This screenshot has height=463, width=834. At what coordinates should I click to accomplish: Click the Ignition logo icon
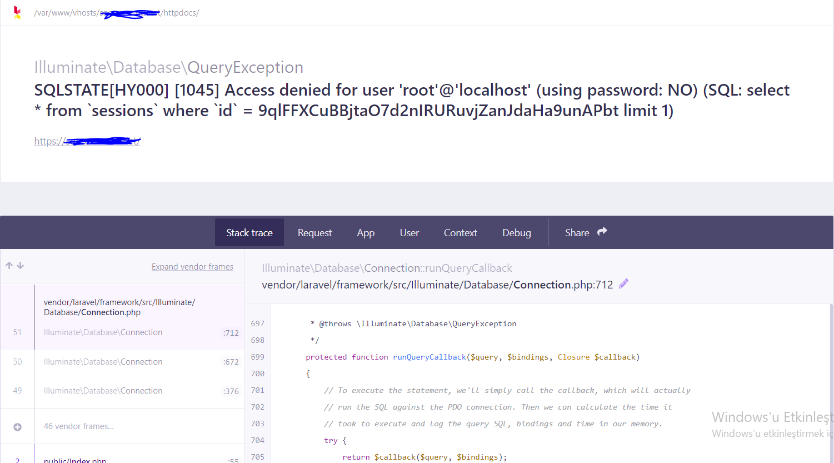click(17, 12)
